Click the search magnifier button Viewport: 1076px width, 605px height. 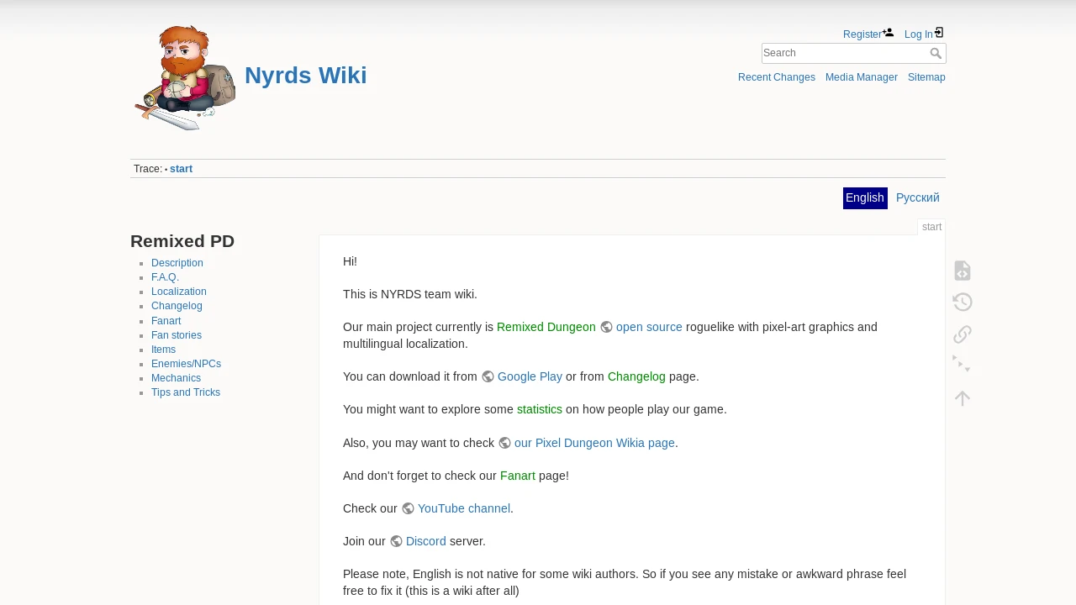tap(936, 54)
